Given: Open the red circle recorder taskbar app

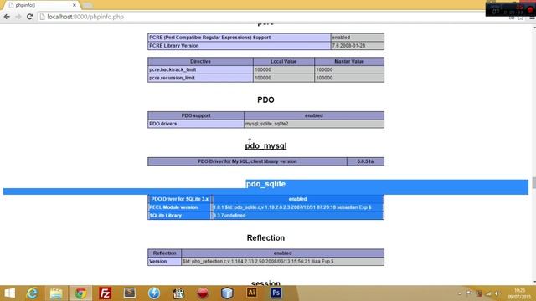Looking at the screenshot, I should pos(203,293).
